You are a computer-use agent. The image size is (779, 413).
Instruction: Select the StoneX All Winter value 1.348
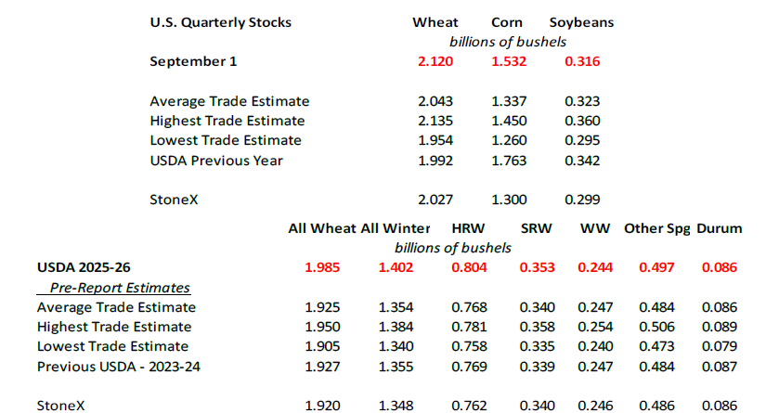pos(396,407)
